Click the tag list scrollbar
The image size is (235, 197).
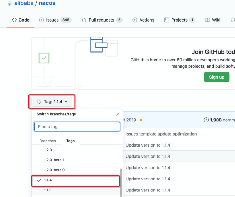pyautogui.click(x=121, y=183)
